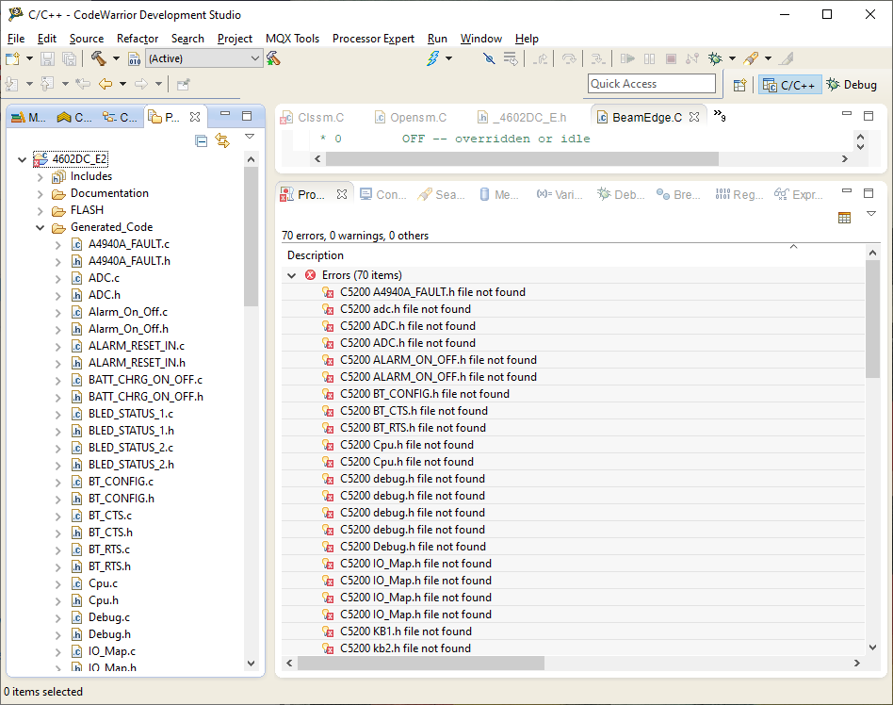Open the Variables tab
Image resolution: width=893 pixels, height=705 pixels.
pos(560,195)
